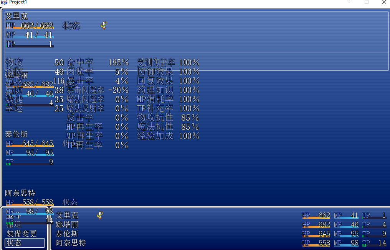Click 阿奈思特's HP gauge showing 558/558
The image size is (390, 250).
point(30,203)
